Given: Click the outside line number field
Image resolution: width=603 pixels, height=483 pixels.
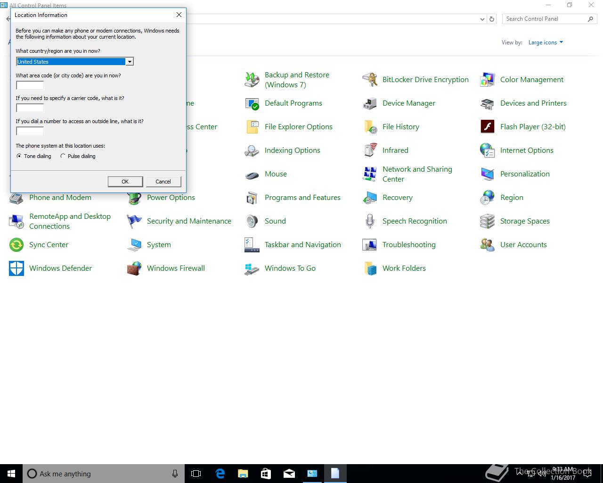Looking at the screenshot, I should (30, 131).
